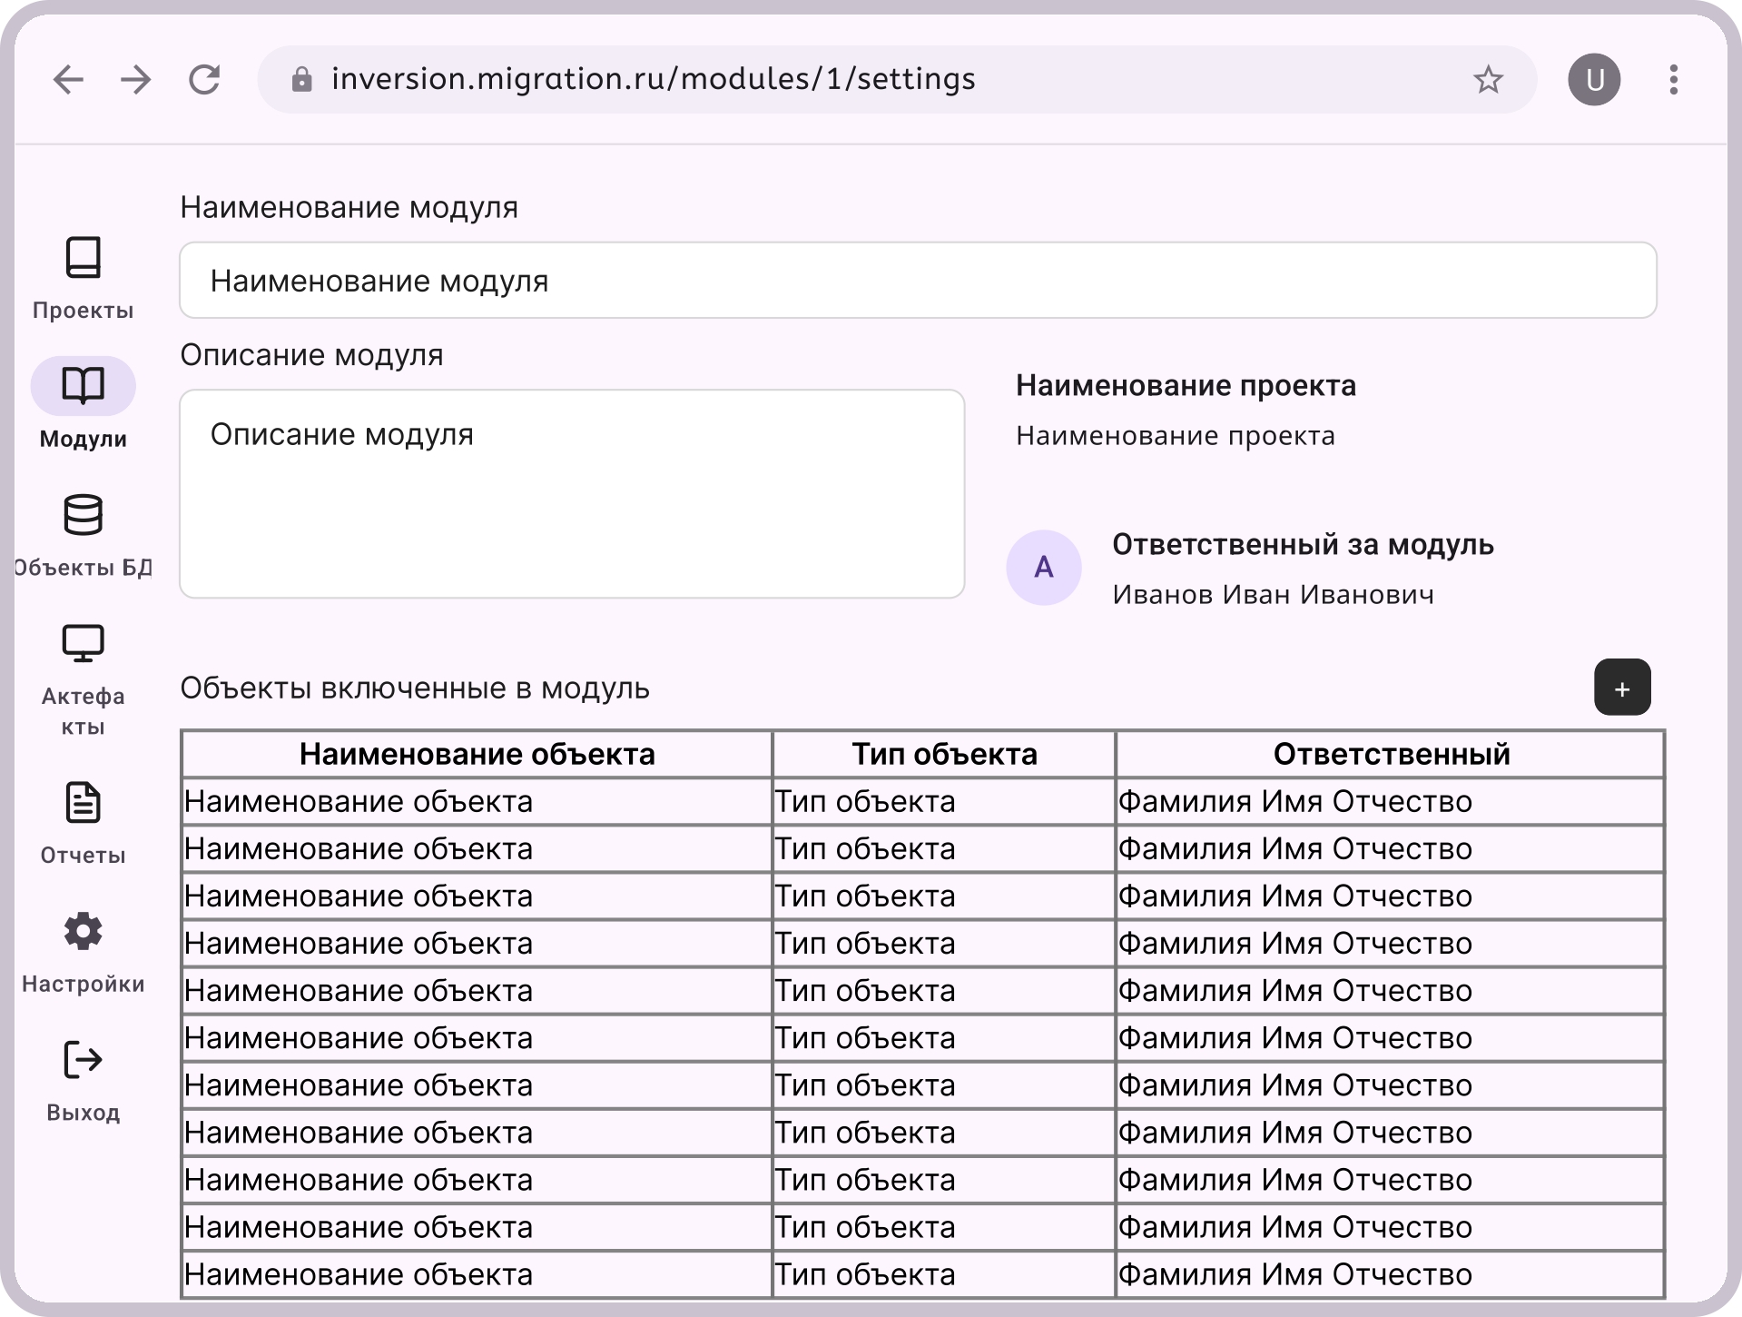The height and width of the screenshot is (1317, 1742).
Task: Click the browser back arrow
Action: [x=67, y=80]
